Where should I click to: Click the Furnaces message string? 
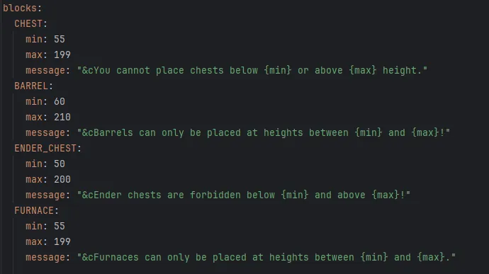pyautogui.click(x=266, y=258)
